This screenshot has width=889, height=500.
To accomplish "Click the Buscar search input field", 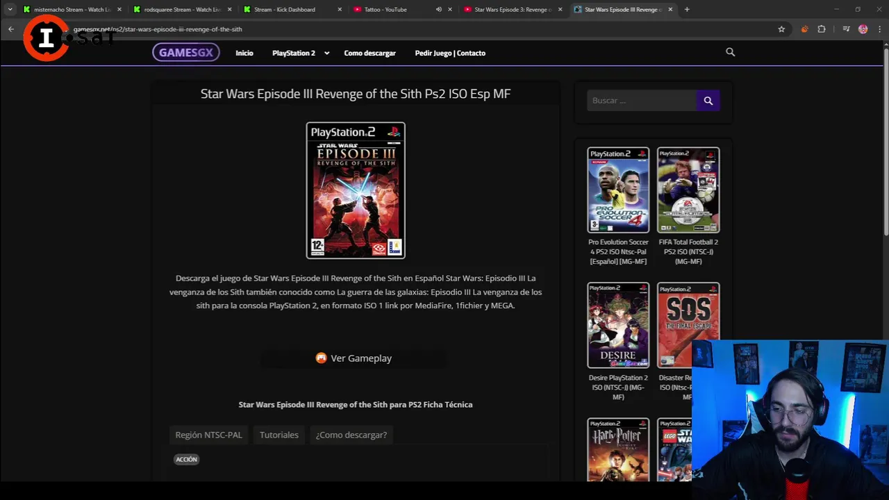I will (642, 101).
